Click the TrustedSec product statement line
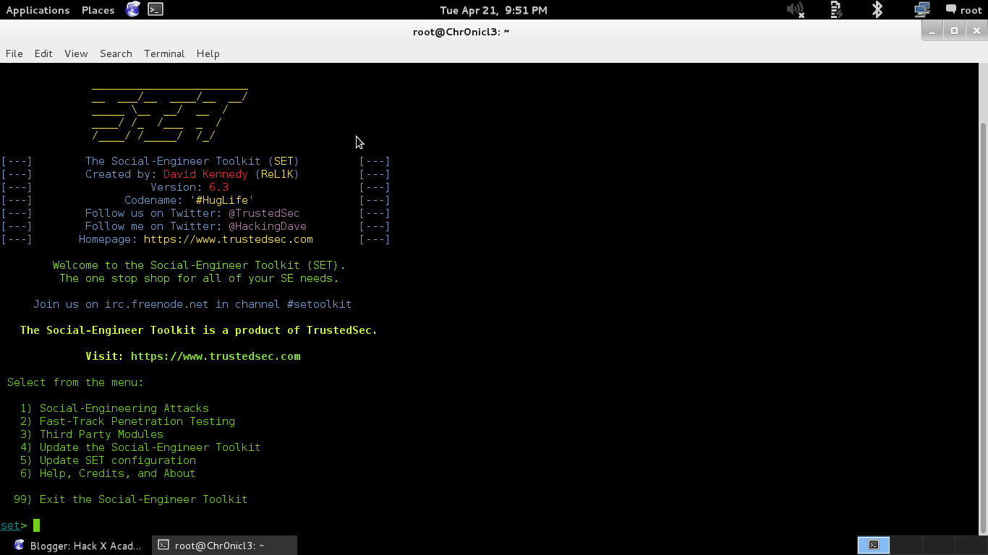988x555 pixels. (x=199, y=330)
